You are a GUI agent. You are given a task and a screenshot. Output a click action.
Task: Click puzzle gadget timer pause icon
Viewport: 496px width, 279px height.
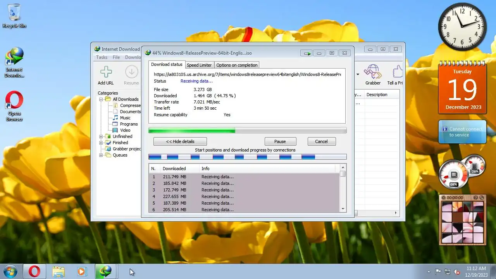click(444, 198)
